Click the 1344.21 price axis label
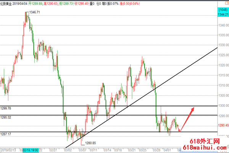 tap(223, 14)
